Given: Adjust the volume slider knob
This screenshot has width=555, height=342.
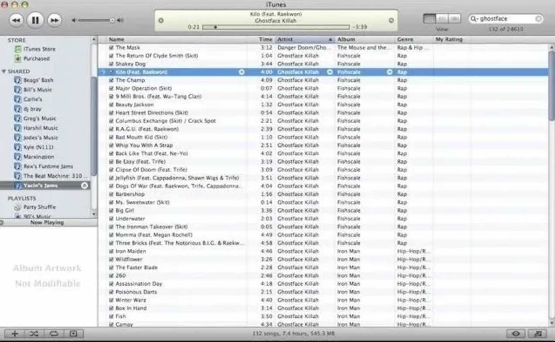Looking at the screenshot, I should click(112, 20).
